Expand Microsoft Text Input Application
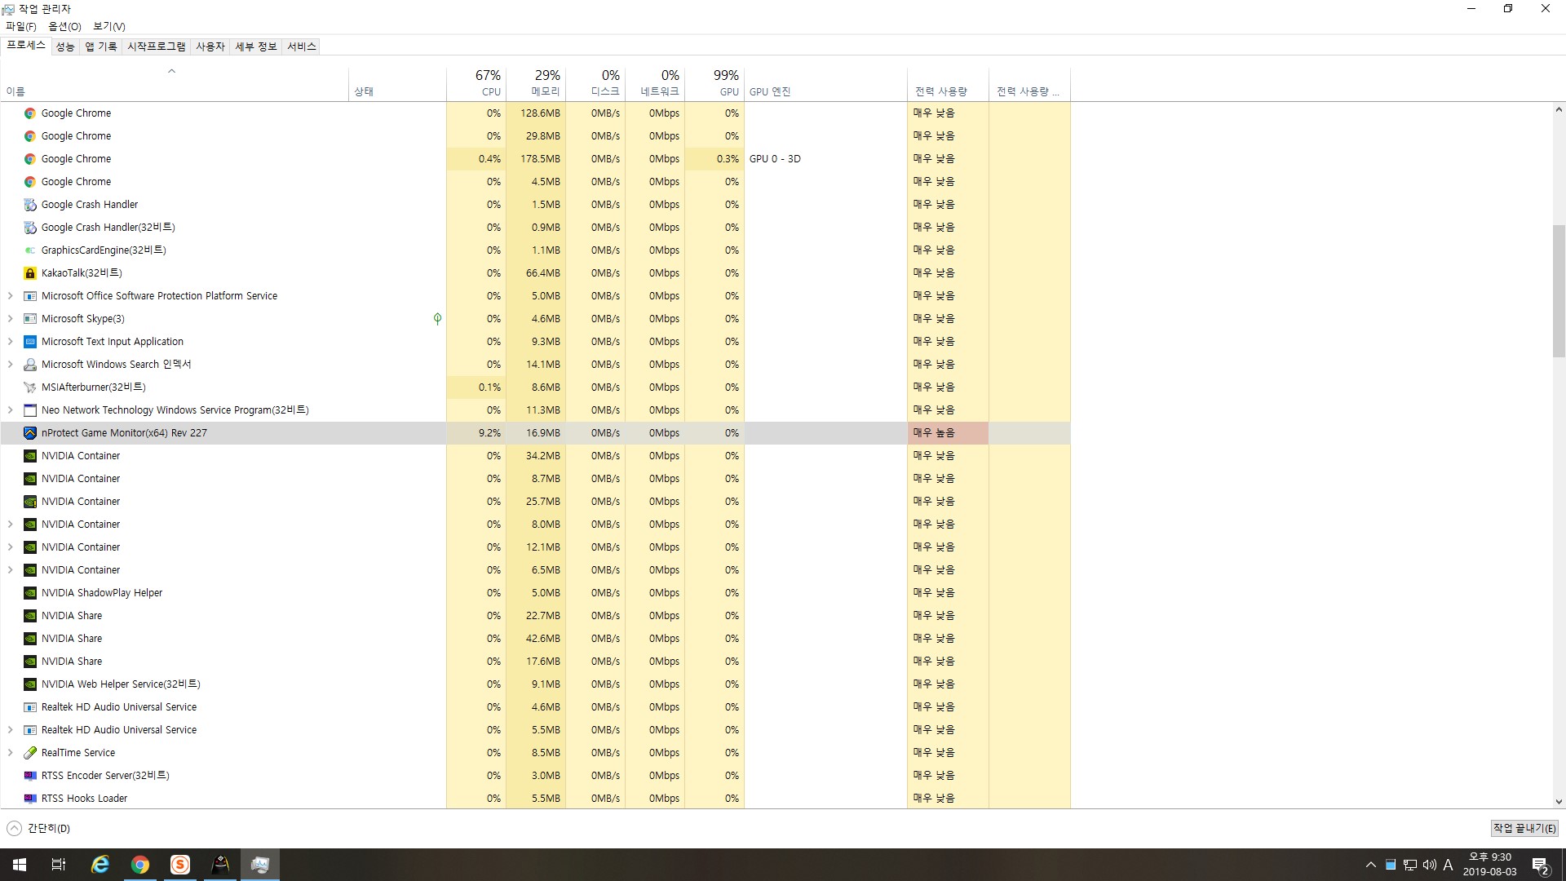Viewport: 1566px width, 881px height. (10, 342)
